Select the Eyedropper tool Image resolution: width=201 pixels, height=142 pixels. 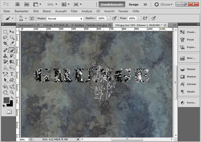pos(12,43)
